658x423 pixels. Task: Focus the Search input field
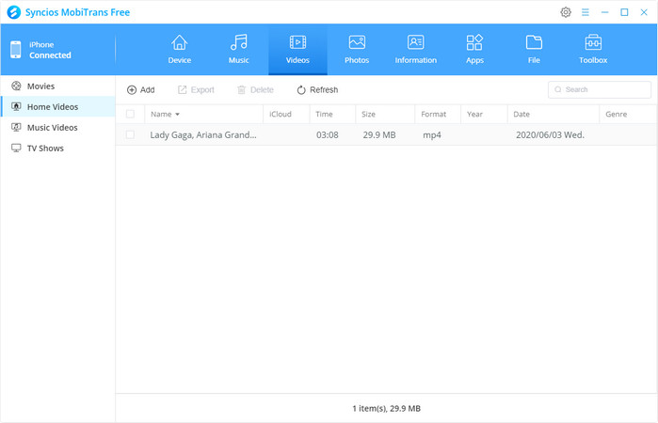pyautogui.click(x=600, y=89)
